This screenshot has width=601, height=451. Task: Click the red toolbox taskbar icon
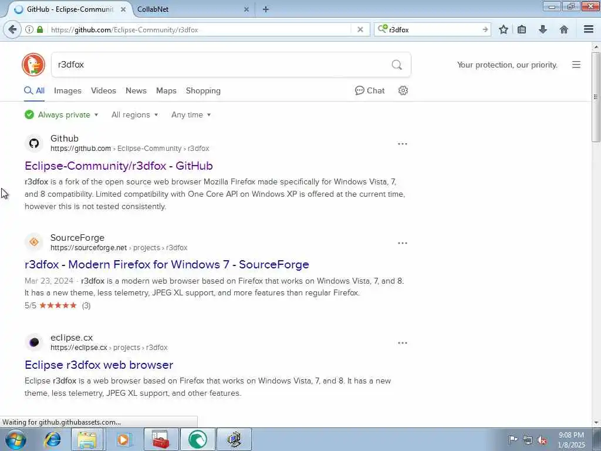click(x=161, y=439)
